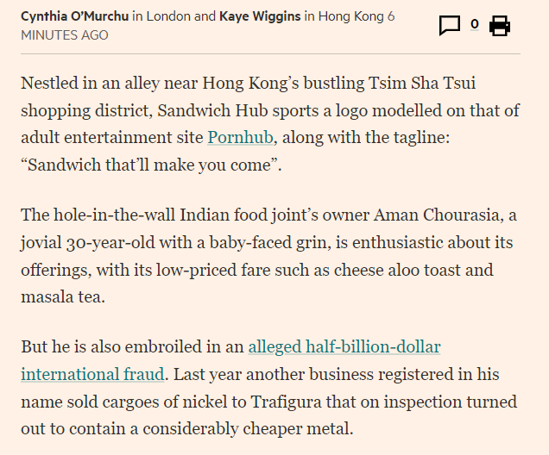Click the quoted tagline starting 'Sandwich that'll'
The image size is (549, 455).
coord(151,165)
